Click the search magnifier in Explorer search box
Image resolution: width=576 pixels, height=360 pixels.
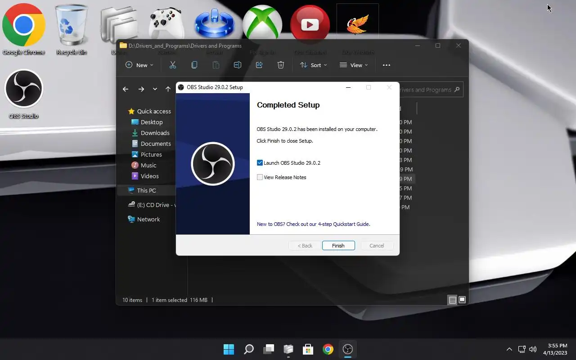click(x=457, y=90)
